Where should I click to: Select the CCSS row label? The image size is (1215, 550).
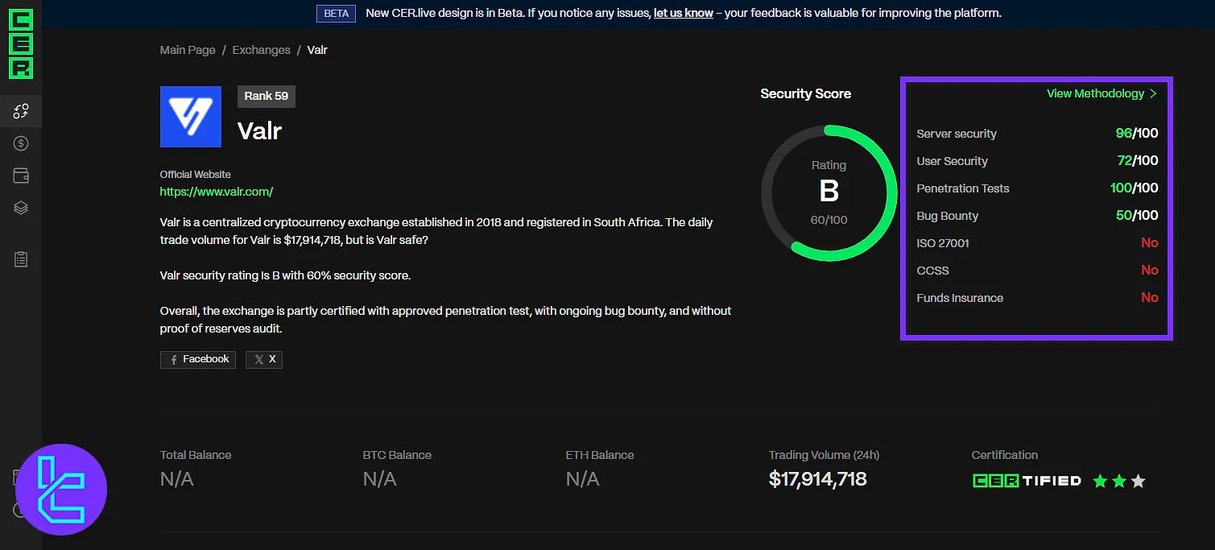tap(932, 271)
